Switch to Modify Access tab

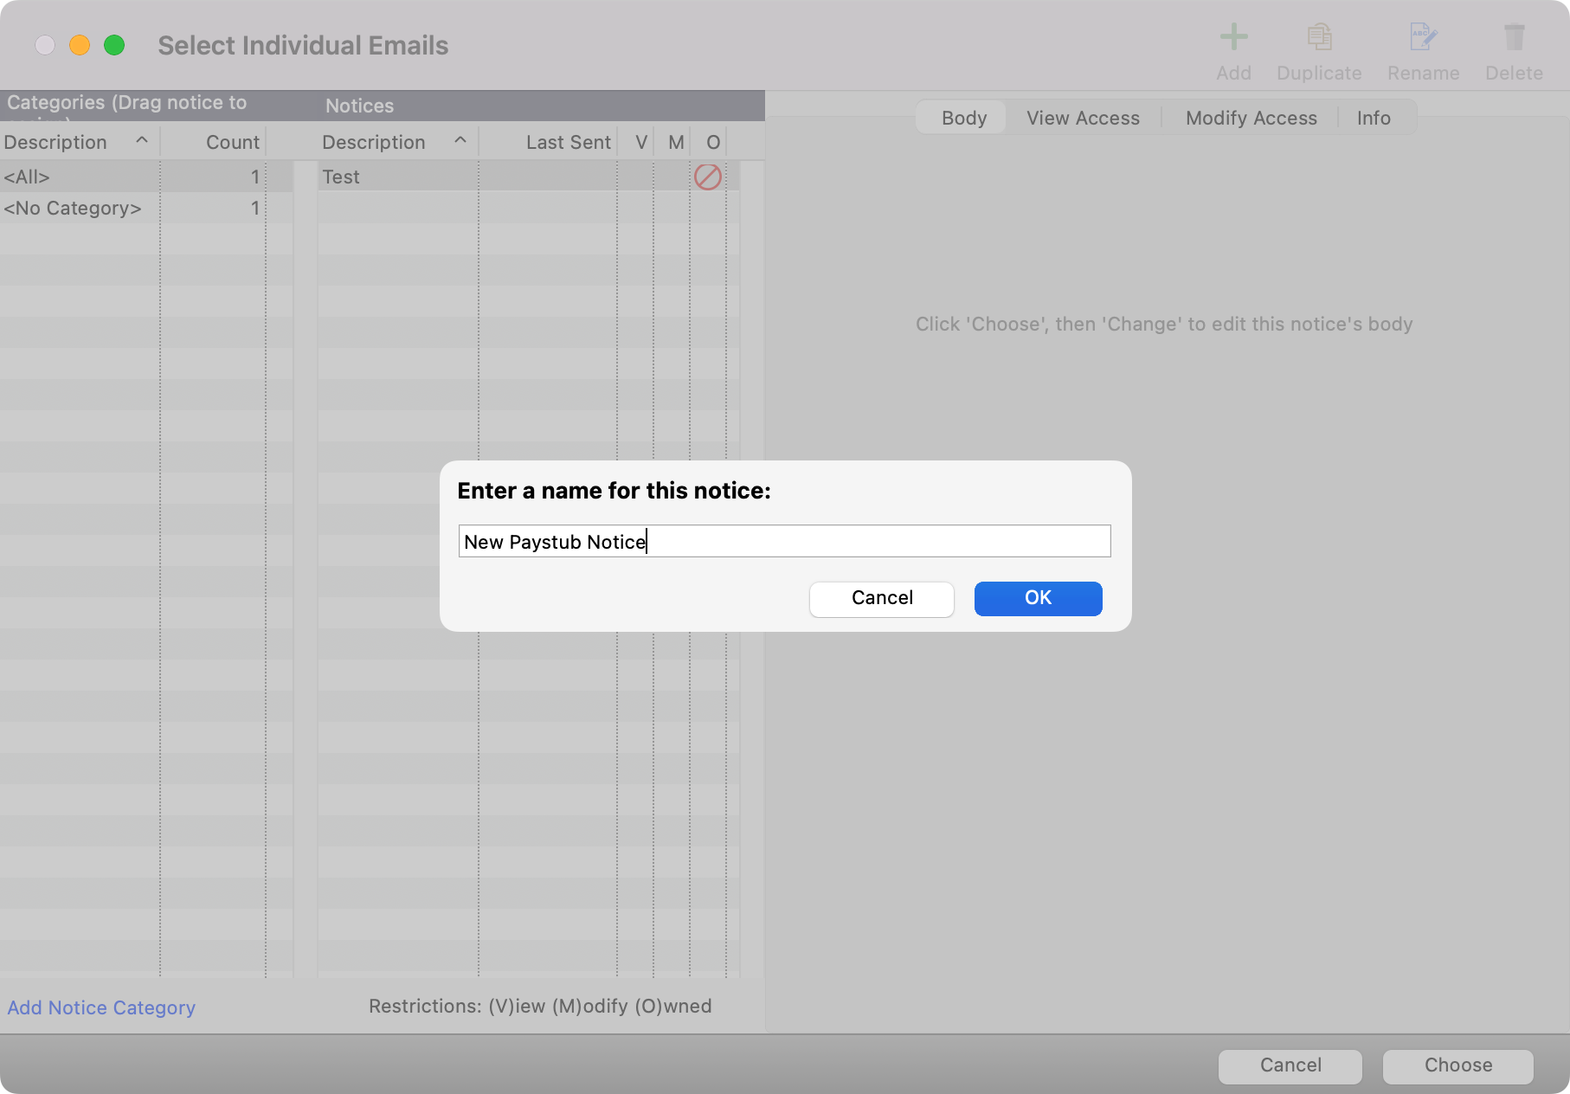coord(1251,118)
